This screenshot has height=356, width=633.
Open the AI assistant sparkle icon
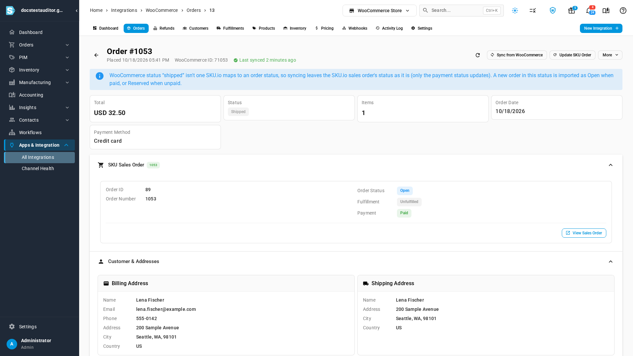[x=515, y=11]
